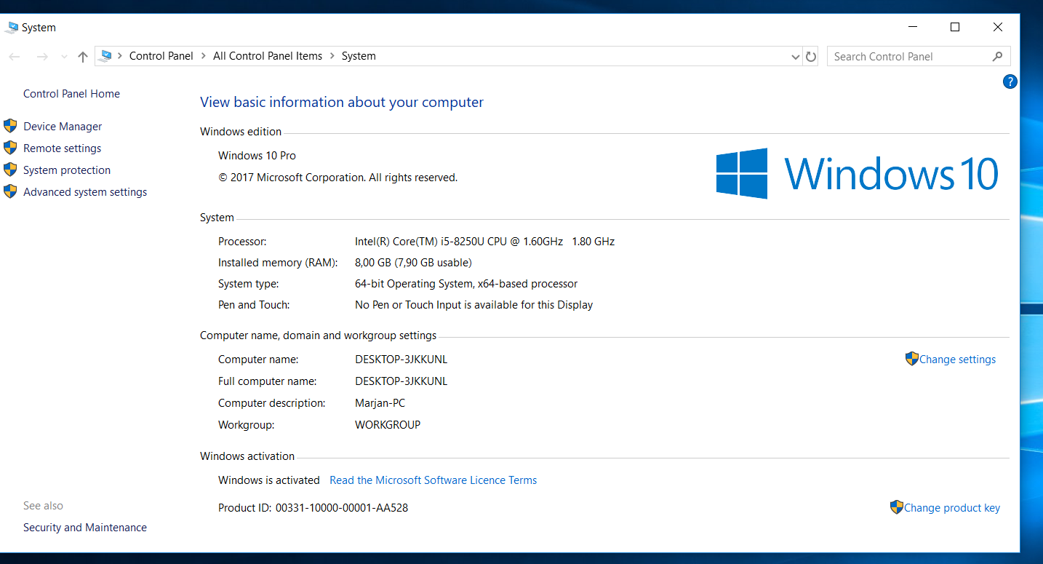Open Remote settings

point(63,148)
